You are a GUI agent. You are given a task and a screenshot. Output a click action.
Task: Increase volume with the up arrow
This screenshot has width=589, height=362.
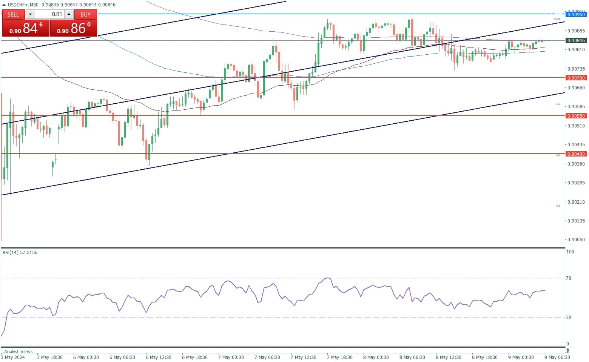tap(69, 14)
